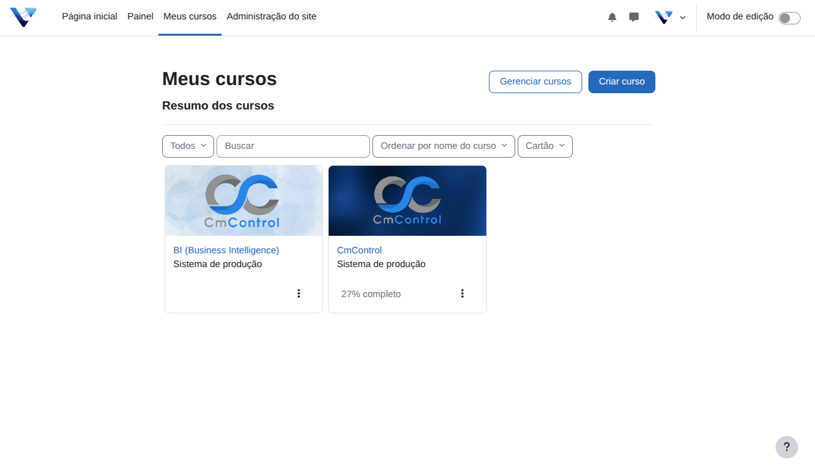Click the Gerenciar cursos button
The width and height of the screenshot is (815, 476).
point(535,81)
